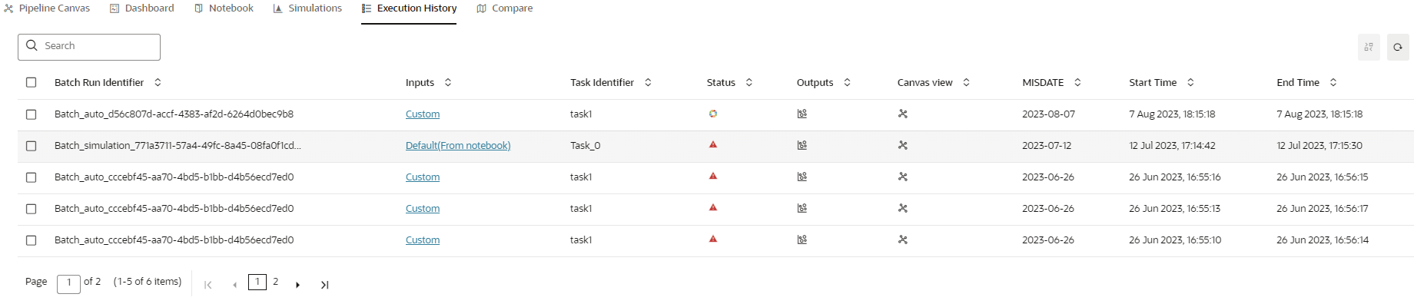Click Batch_simulation_771a3711 identifier text
Image resolution: width=1414 pixels, height=304 pixels.
(178, 146)
